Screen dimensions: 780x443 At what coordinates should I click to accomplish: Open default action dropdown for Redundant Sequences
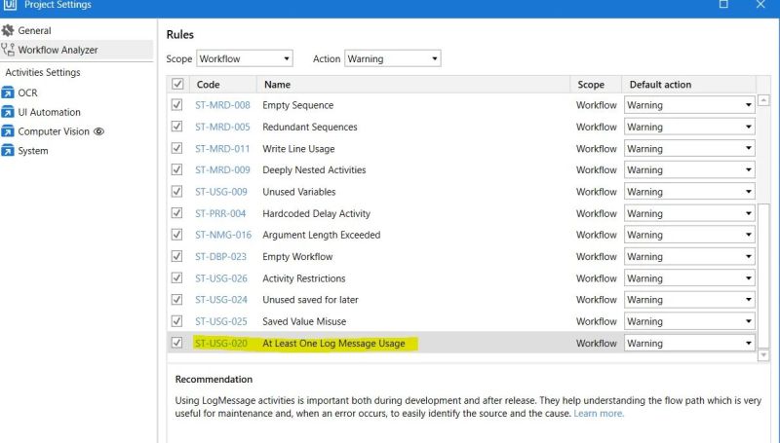tap(689, 127)
